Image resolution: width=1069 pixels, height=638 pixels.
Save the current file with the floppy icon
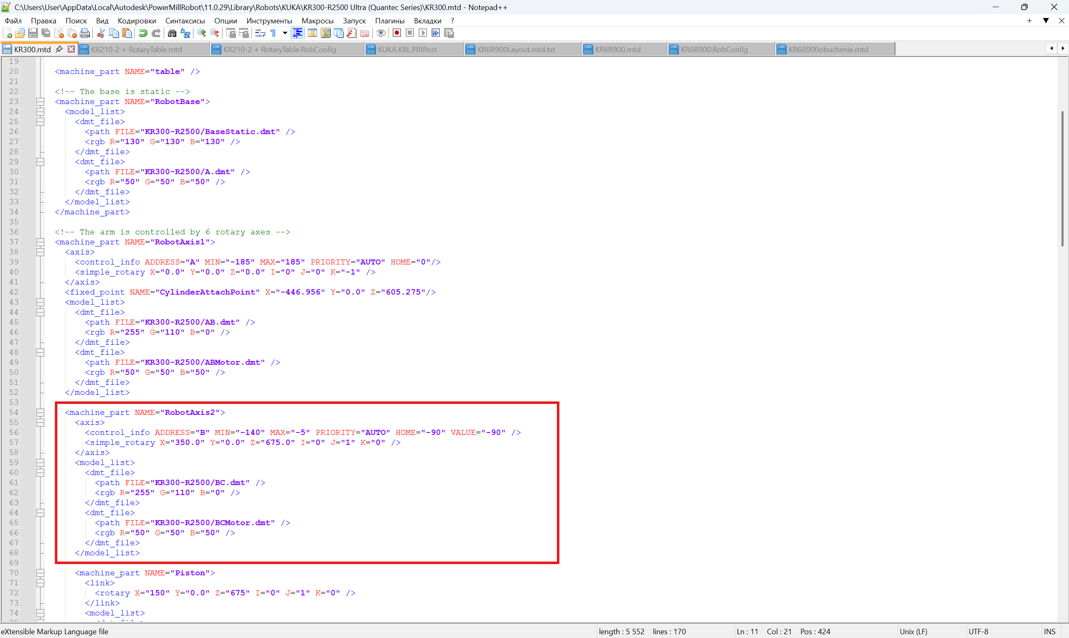33,33
